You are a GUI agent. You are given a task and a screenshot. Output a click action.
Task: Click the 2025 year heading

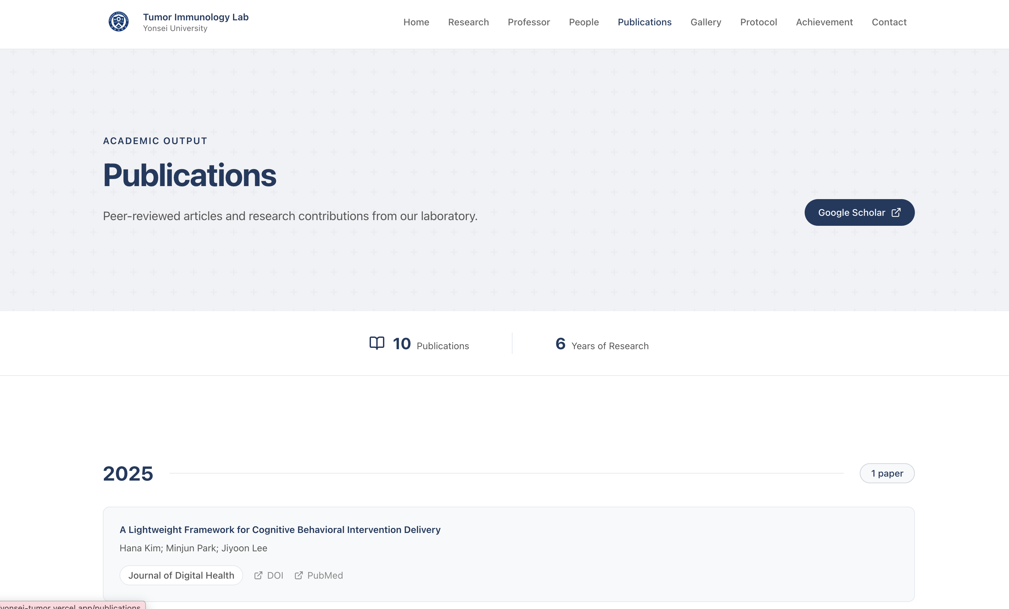click(128, 474)
